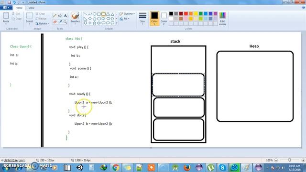
Task: Choose the Right arrow shape
Action: [103, 19]
